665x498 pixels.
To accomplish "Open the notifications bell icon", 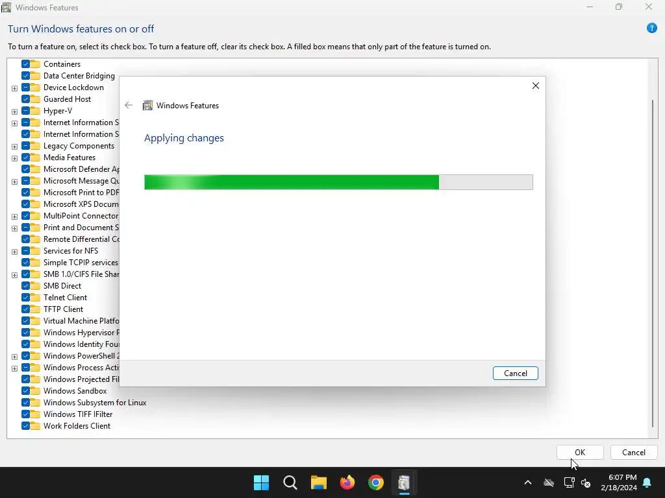I will tap(647, 482).
